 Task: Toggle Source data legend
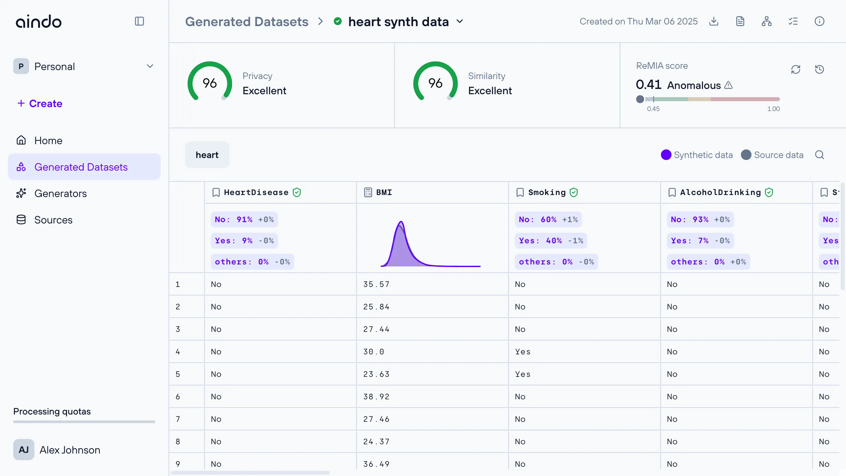coord(772,155)
